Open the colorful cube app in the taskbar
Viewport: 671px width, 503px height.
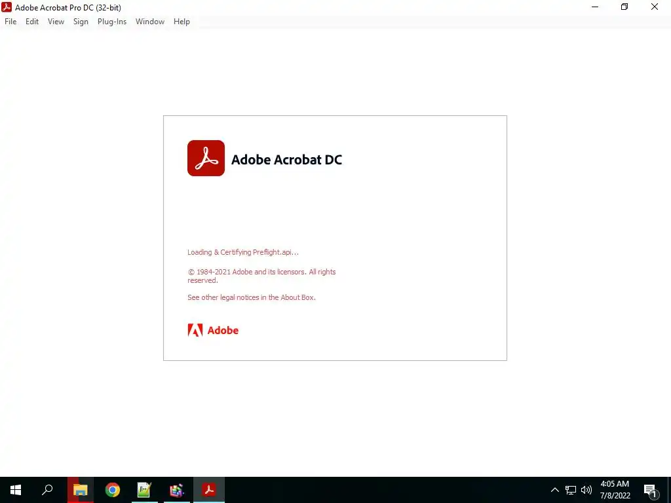point(177,490)
